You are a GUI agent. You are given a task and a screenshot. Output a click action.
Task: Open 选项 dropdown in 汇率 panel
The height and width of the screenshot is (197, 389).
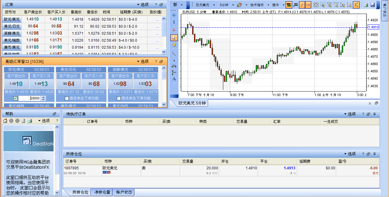point(143,5)
